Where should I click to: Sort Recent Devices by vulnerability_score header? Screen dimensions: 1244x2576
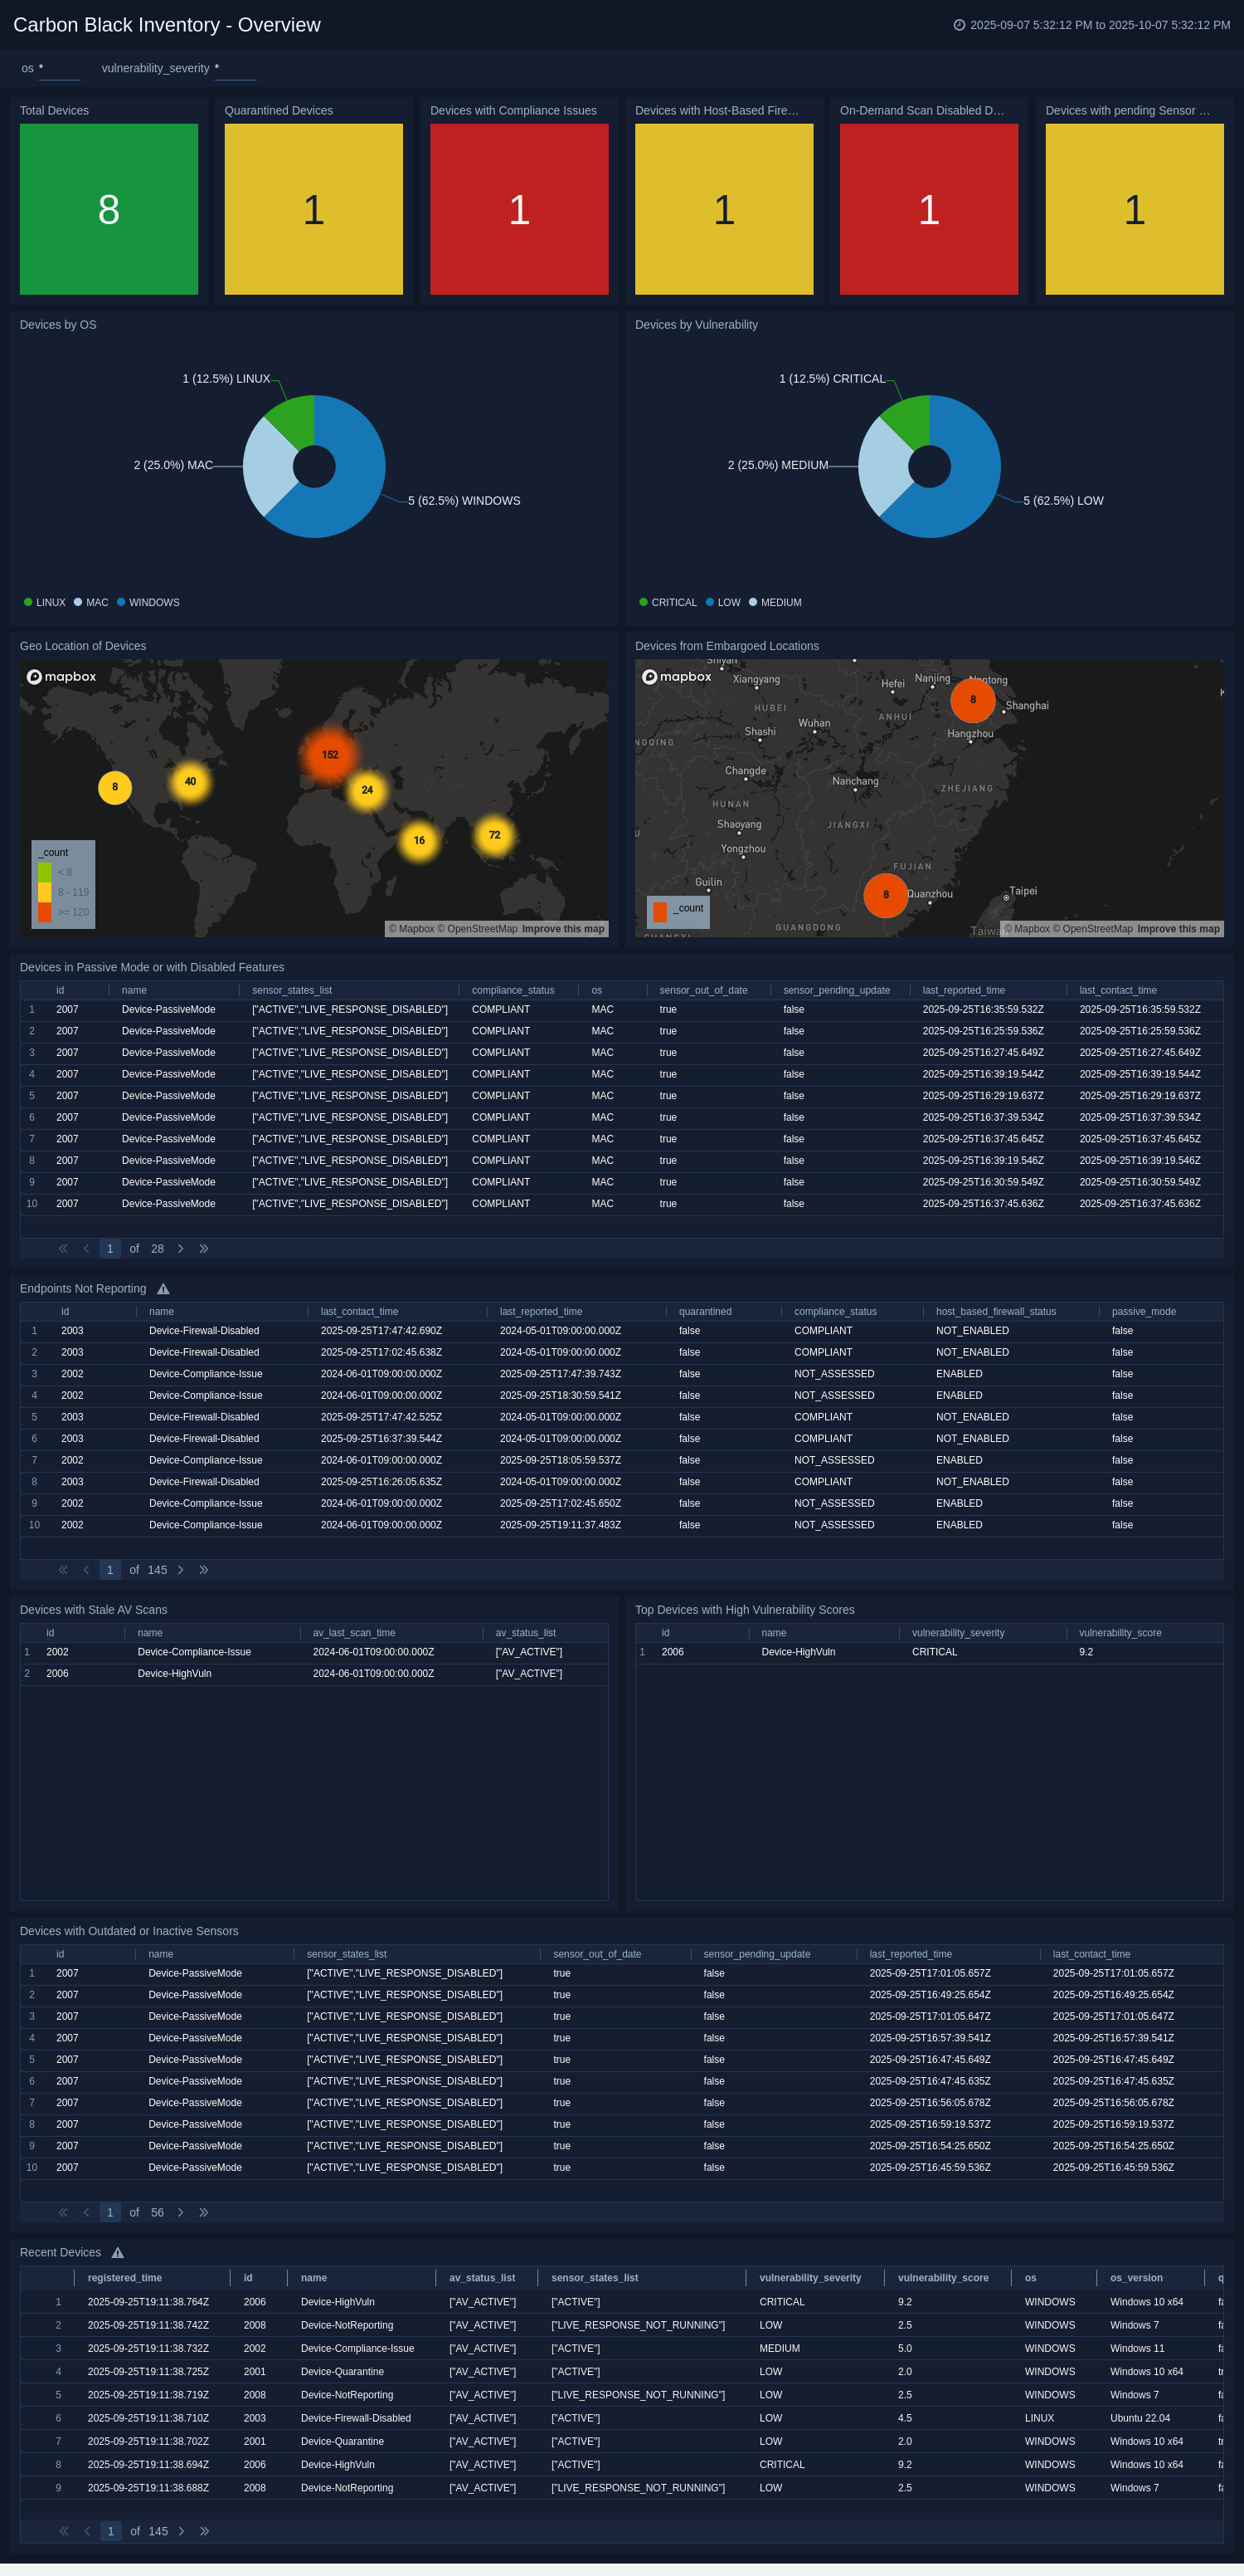click(942, 2278)
